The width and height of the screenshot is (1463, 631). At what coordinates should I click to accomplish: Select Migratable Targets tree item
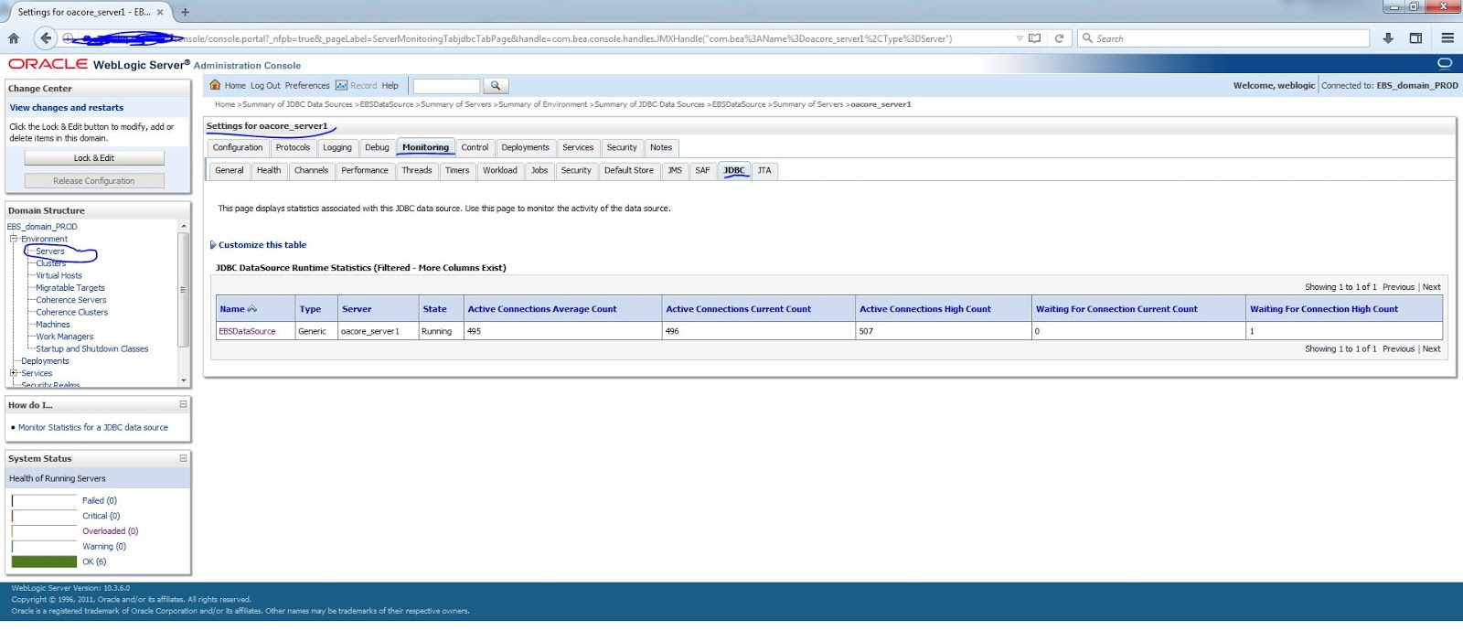click(70, 288)
